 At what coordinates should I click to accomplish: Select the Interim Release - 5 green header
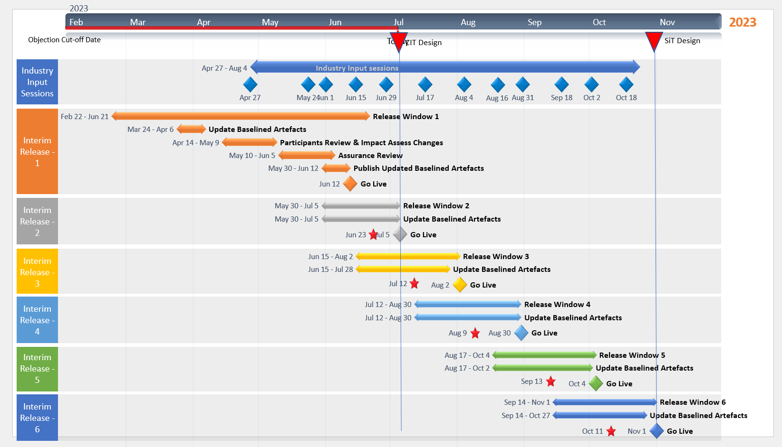coord(37,369)
